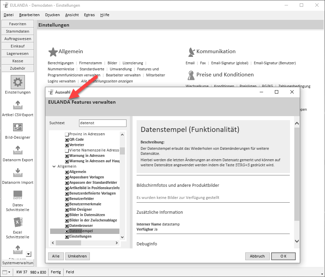Image resolution: width=325 pixels, height=277 pixels.
Task: Open the Excel Schnittstelle icon
Action: pyautogui.click(x=18, y=222)
